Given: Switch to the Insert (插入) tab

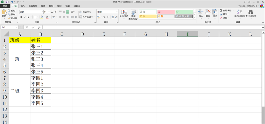Looking at the screenshot, I should click(x=23, y=6).
